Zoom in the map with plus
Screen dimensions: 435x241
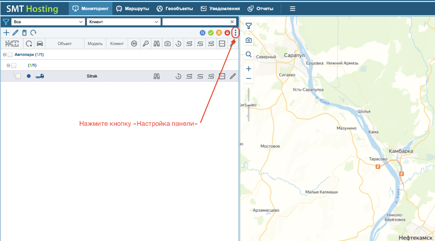tap(249, 68)
